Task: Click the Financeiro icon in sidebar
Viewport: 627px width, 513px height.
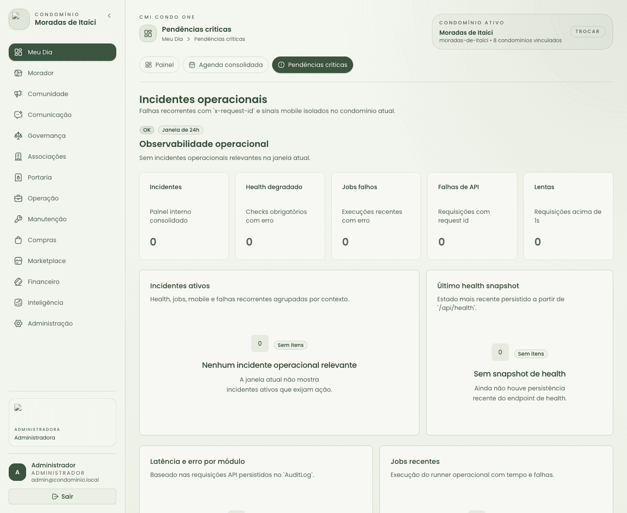Action: pos(18,282)
